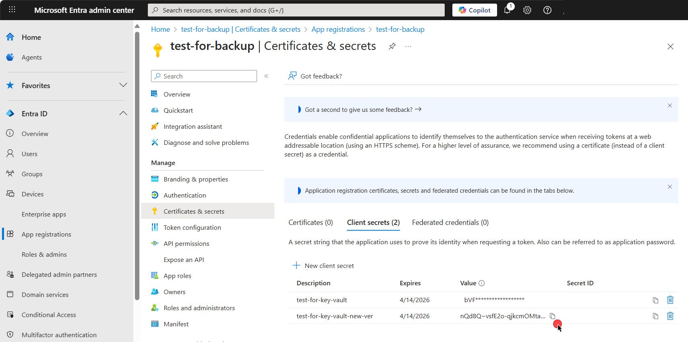Image resolution: width=688 pixels, height=342 pixels.
Task: Click the resource menu search box
Action: [x=204, y=76]
